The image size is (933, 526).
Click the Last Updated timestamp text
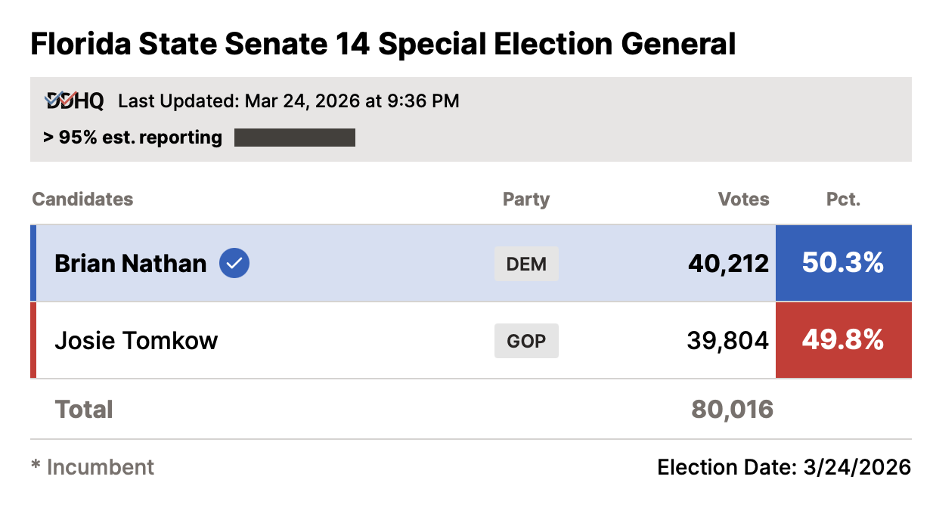pyautogui.click(x=289, y=101)
